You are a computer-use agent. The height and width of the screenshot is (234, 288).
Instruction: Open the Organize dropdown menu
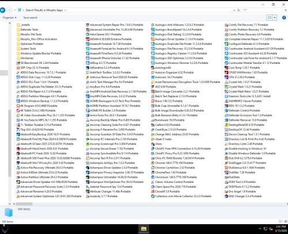click(x=10, y=18)
